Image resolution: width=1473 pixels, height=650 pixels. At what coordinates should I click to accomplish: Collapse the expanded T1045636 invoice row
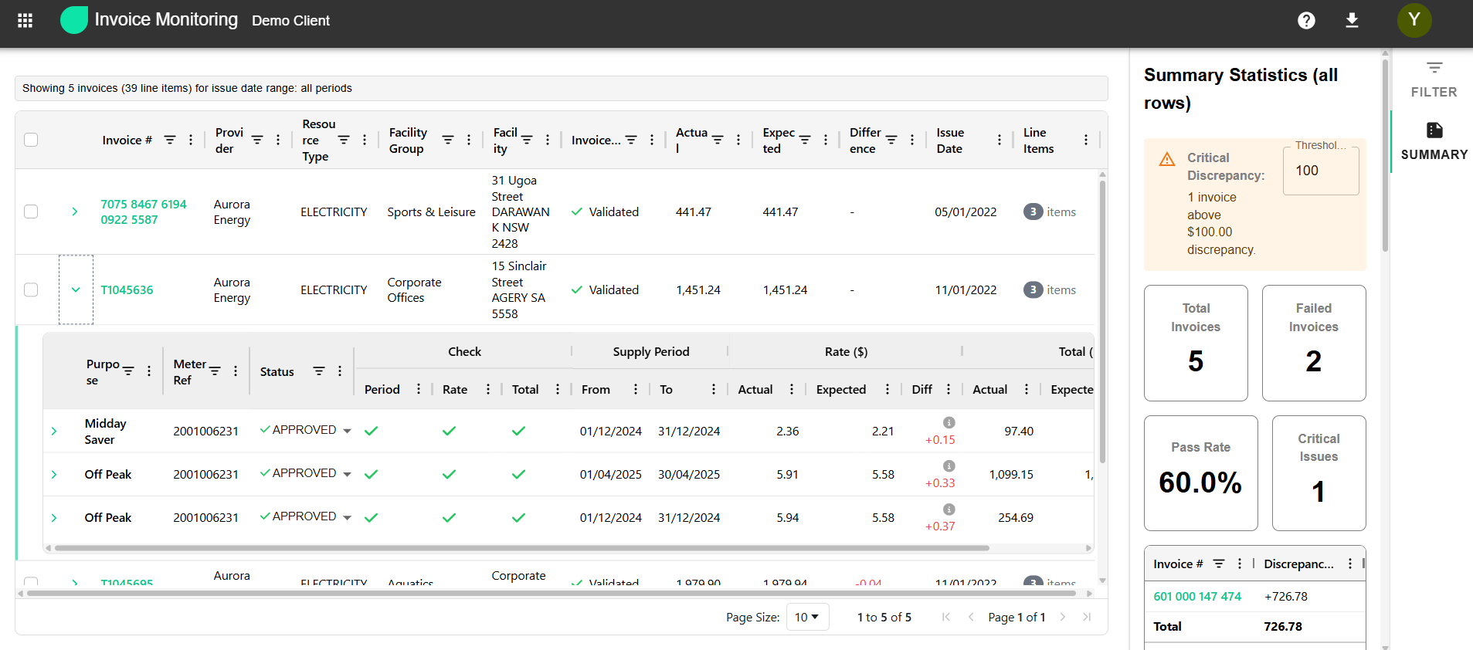tap(76, 289)
